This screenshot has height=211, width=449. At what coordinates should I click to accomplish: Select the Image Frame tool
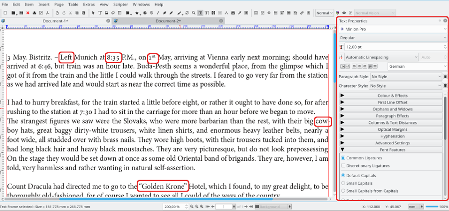(x=107, y=13)
